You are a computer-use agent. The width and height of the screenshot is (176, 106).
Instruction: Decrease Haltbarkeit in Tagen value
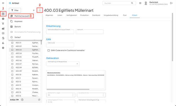[73, 96]
